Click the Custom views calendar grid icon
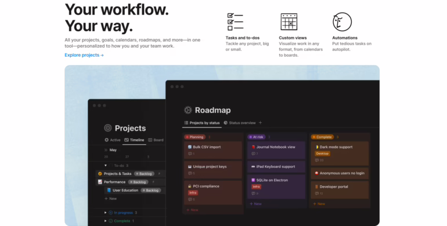Image resolution: width=447 pixels, height=226 pixels. coord(289,21)
